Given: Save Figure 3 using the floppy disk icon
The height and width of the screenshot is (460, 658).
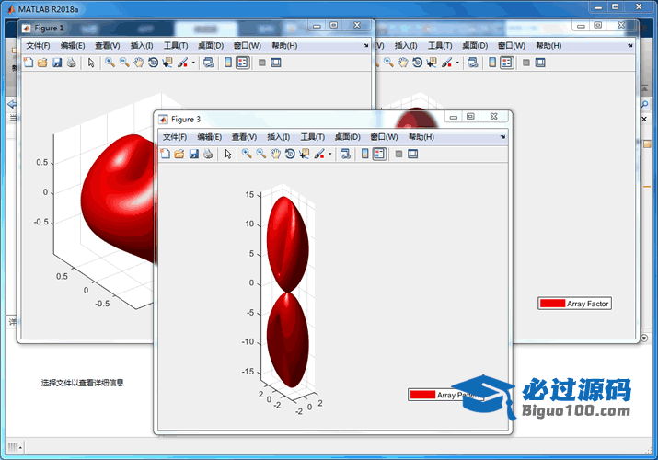Looking at the screenshot, I should coord(194,155).
